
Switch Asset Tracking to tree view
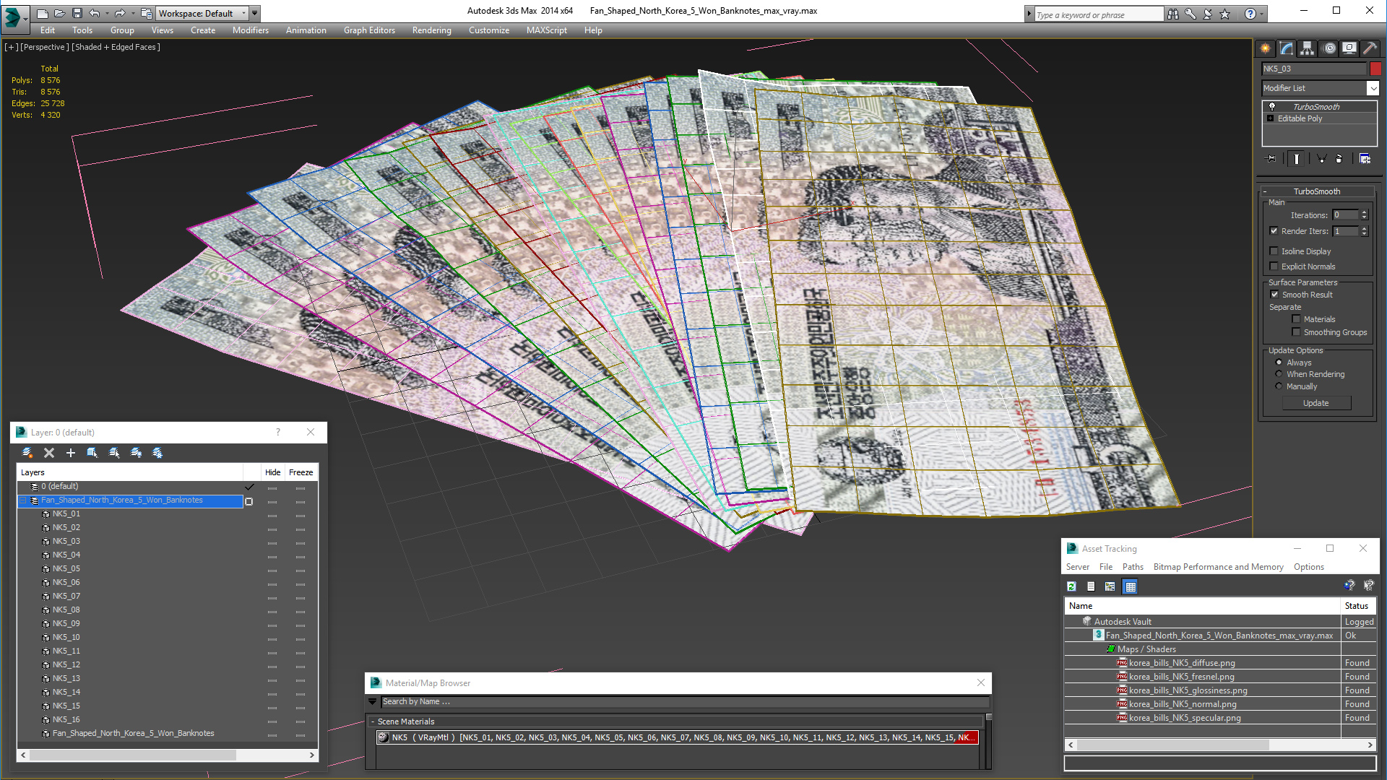click(x=1110, y=586)
